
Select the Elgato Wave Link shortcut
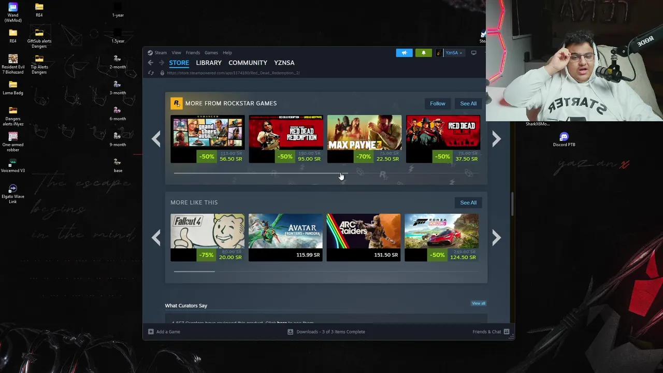point(13,193)
